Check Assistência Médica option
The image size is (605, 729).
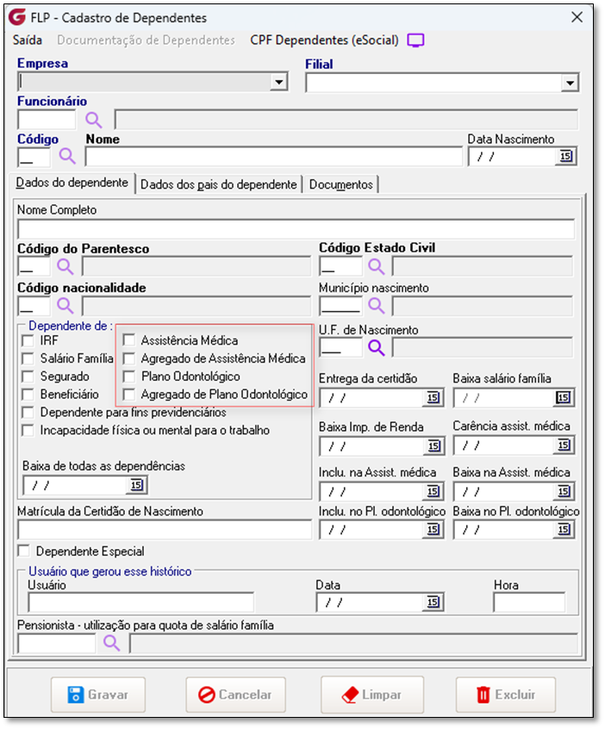tap(128, 340)
